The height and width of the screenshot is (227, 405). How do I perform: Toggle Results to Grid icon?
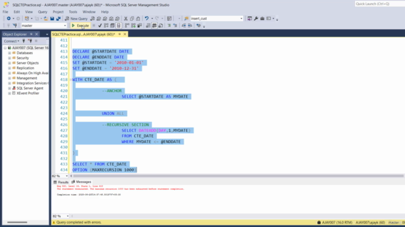point(154,25)
